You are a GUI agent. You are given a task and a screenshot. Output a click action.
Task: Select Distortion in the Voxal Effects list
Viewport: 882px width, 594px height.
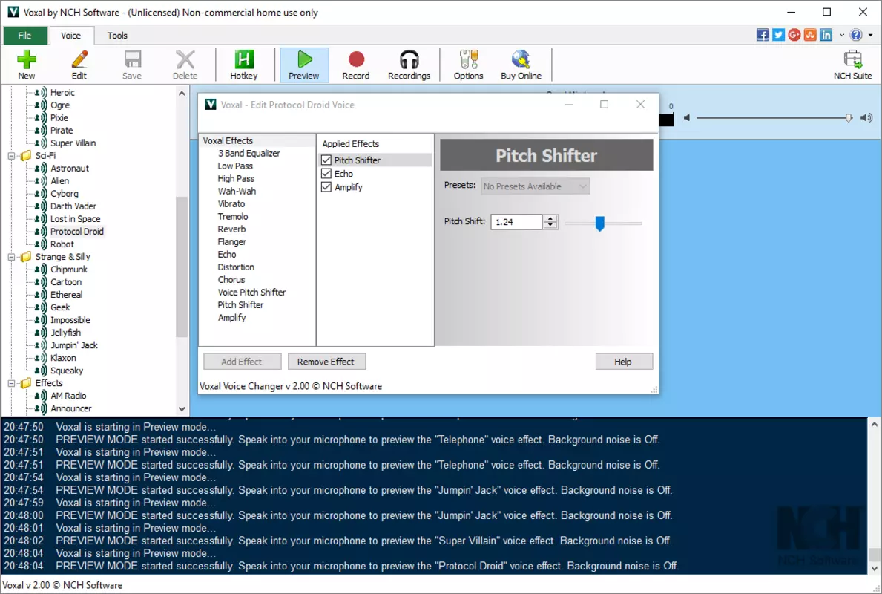point(236,267)
